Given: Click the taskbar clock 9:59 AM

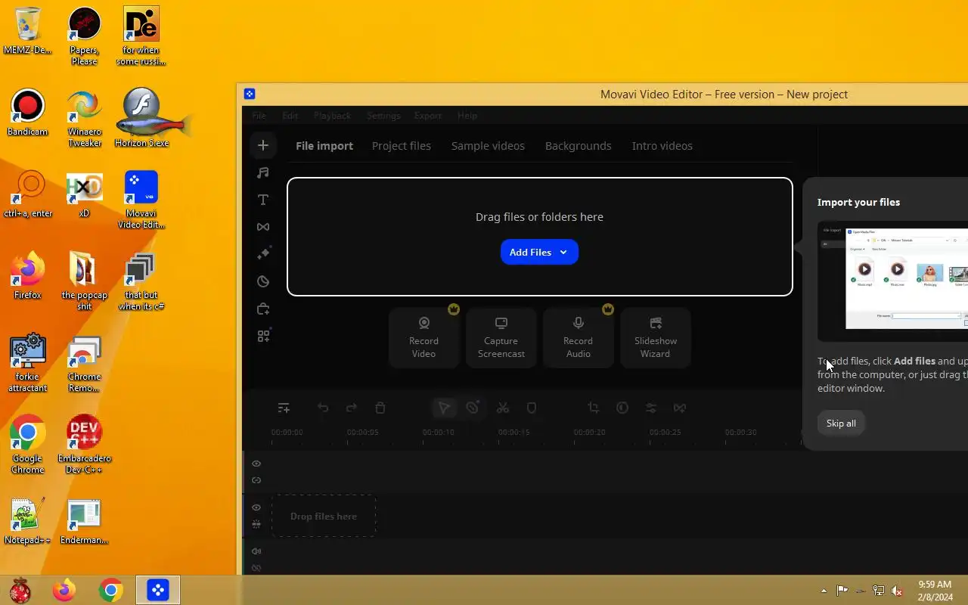Looking at the screenshot, I should (x=935, y=585).
